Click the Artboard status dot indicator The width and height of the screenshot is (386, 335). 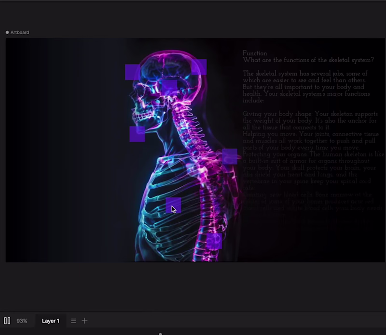point(7,32)
